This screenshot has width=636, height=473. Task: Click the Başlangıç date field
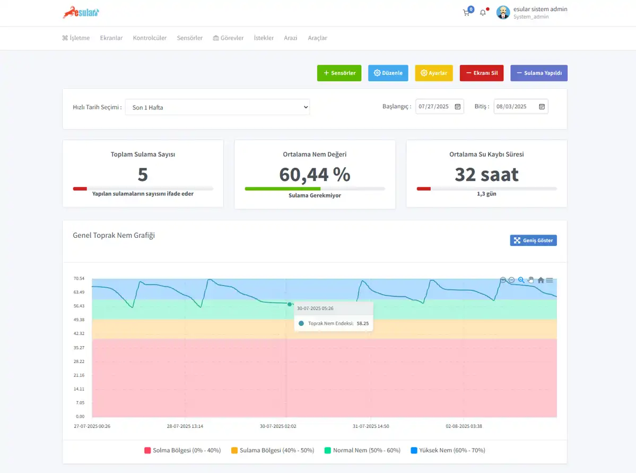(x=440, y=106)
